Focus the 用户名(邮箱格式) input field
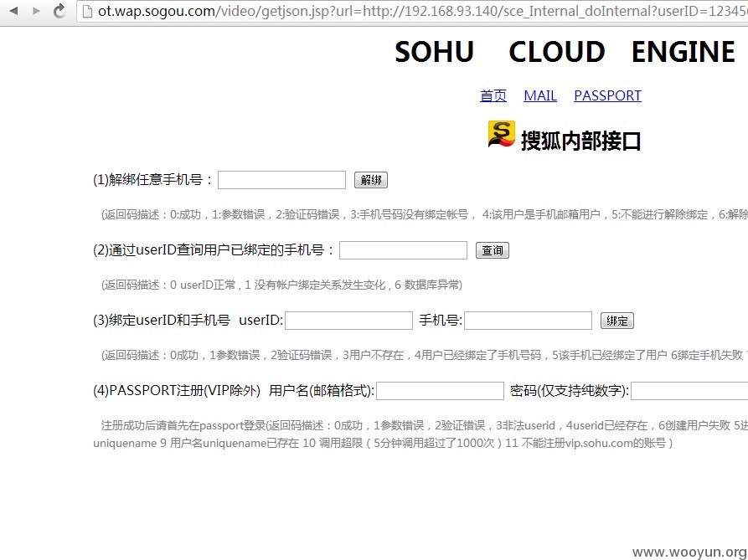This screenshot has width=748, height=560. click(x=440, y=391)
